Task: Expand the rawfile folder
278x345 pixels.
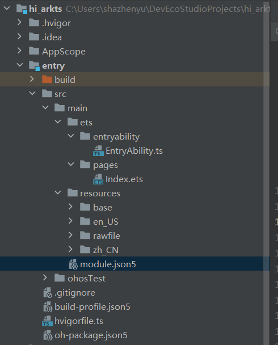Action: click(70, 235)
